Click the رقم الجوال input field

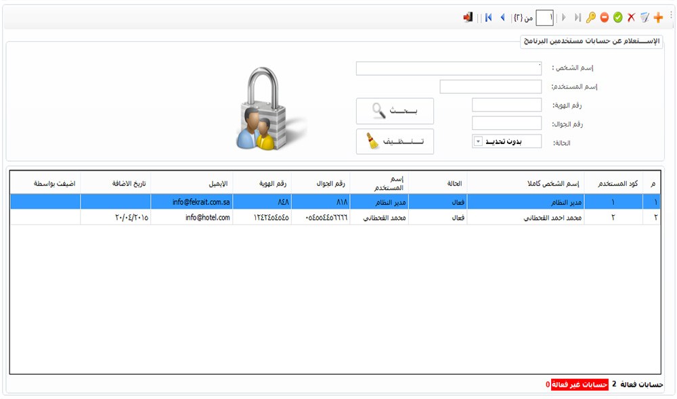pos(506,123)
